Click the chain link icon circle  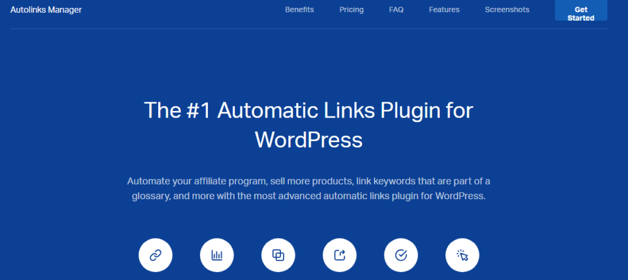[155, 255]
